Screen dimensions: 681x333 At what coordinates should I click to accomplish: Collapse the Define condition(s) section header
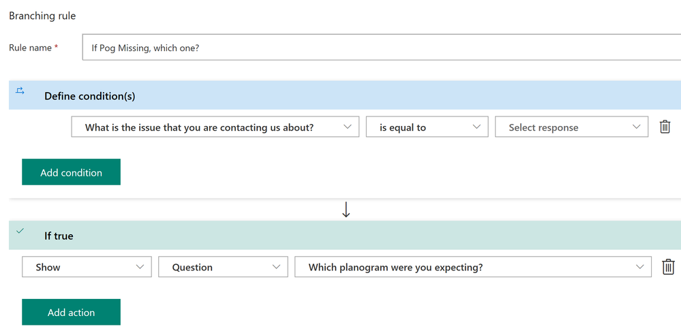tap(89, 96)
